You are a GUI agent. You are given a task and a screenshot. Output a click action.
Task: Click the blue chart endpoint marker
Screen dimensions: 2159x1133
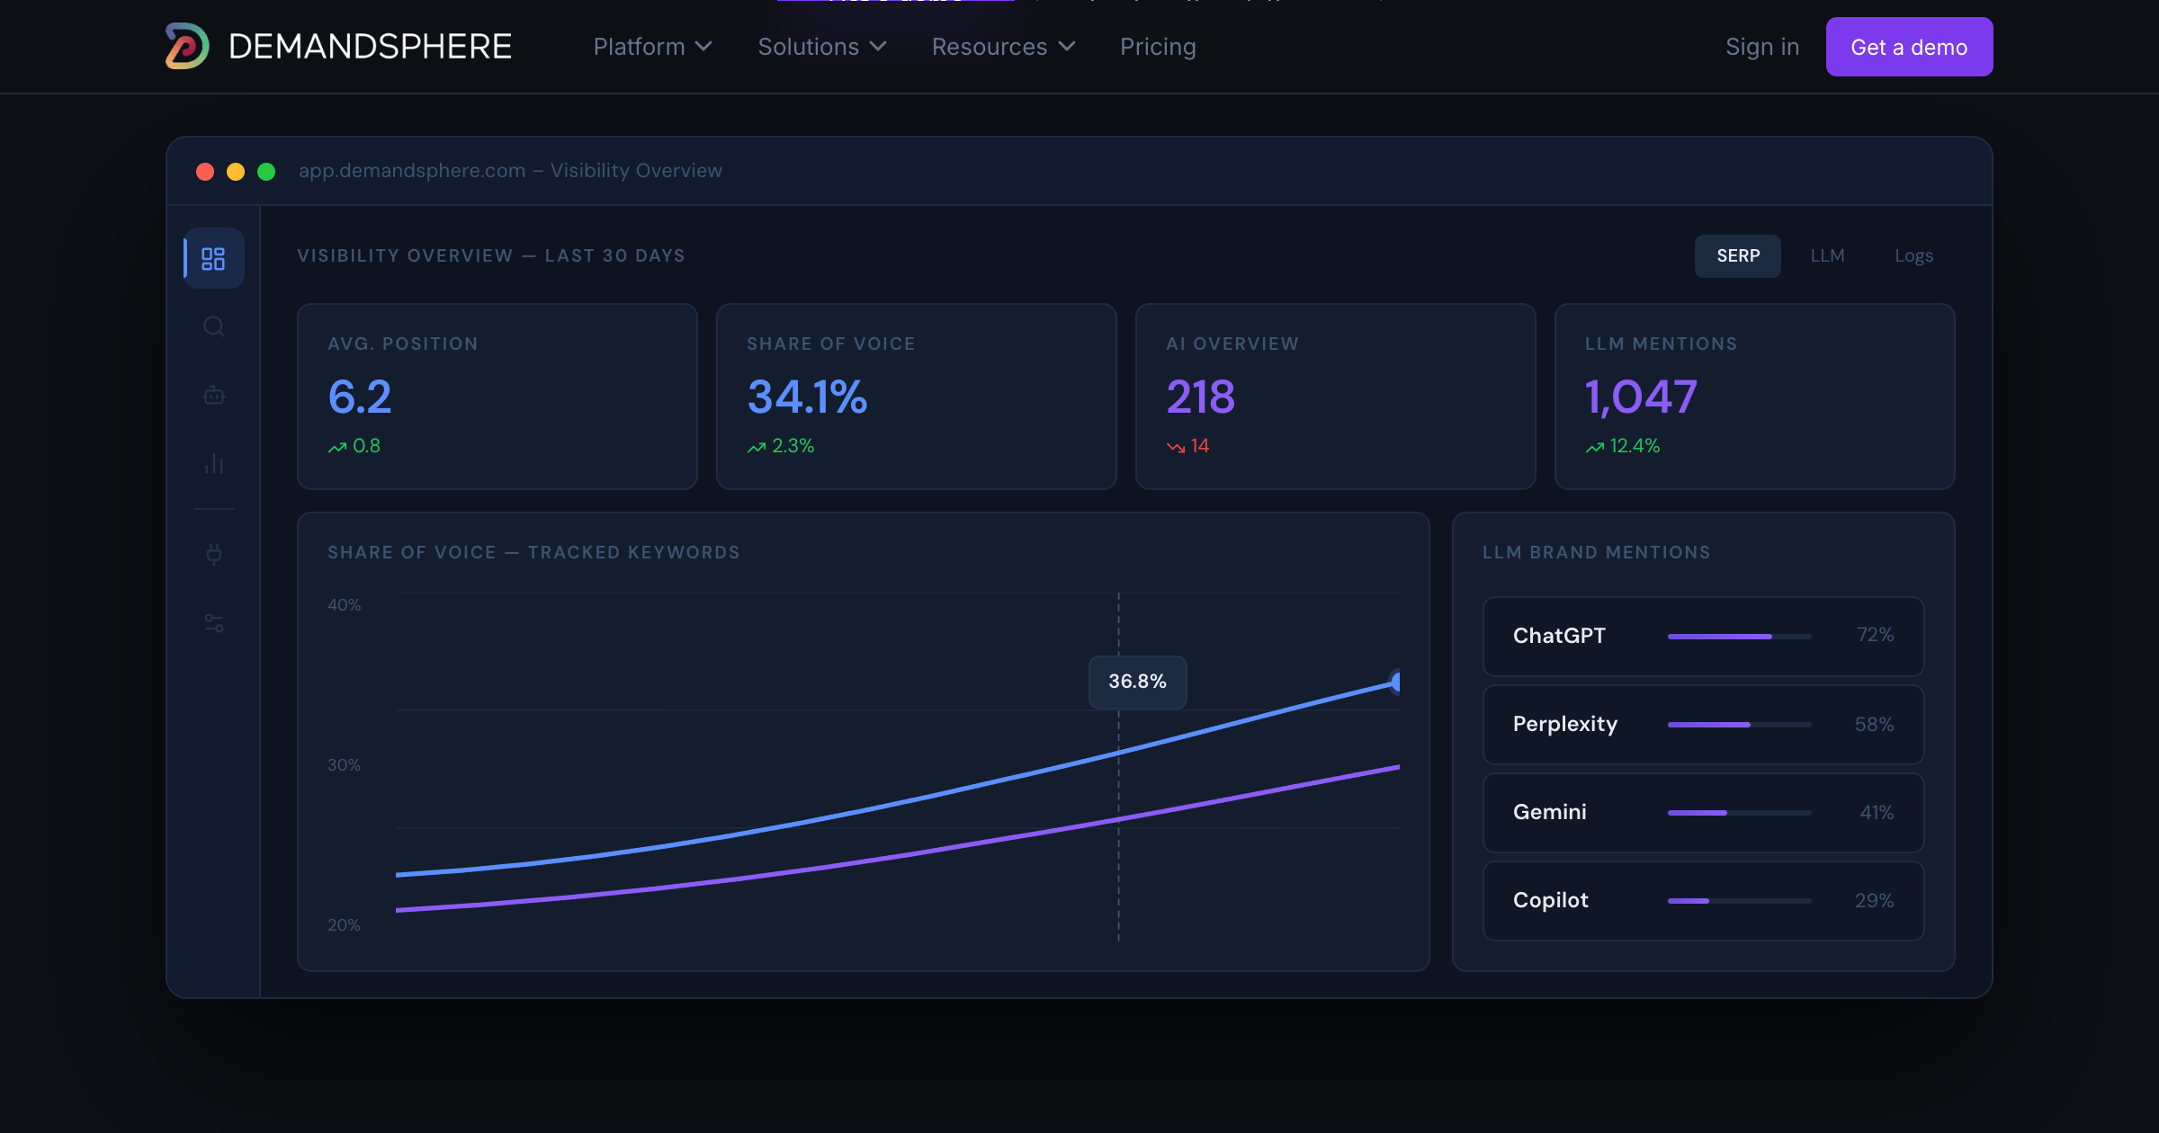pos(1396,682)
